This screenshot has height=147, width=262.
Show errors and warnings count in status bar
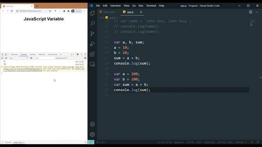point(101,142)
